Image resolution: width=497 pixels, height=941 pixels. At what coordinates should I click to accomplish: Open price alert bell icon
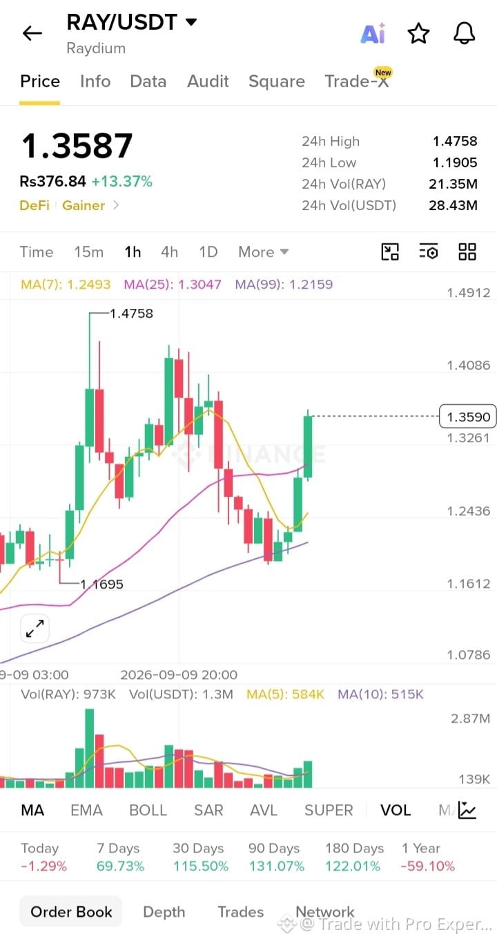click(465, 33)
